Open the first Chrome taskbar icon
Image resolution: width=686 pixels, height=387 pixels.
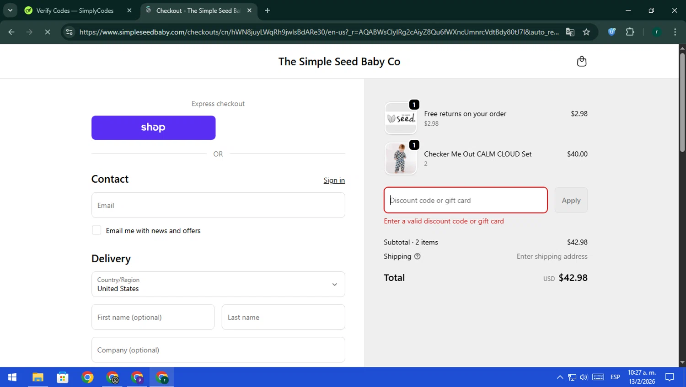coord(87,377)
